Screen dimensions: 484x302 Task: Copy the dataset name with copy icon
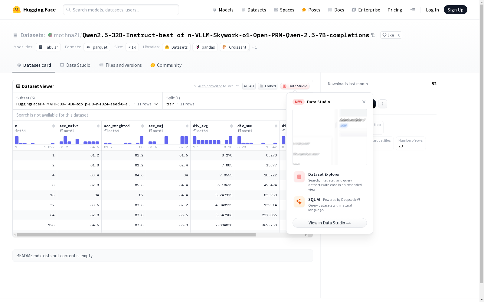[373, 35]
